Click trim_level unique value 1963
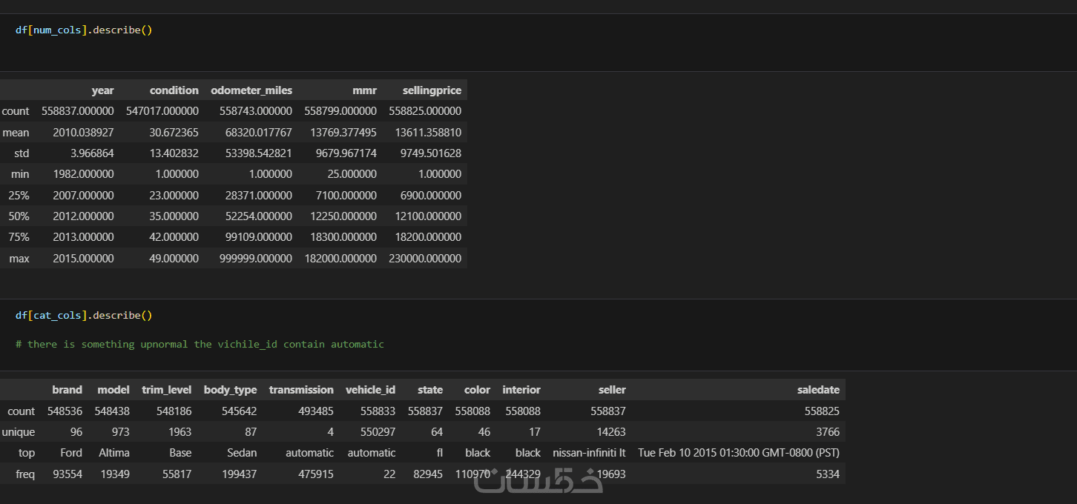The image size is (1077, 504). [x=180, y=432]
